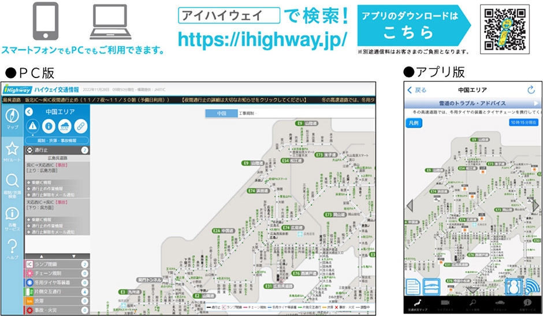
Task: Click the E9 山陰道 label atop PC map
Action: (x=307, y=123)
